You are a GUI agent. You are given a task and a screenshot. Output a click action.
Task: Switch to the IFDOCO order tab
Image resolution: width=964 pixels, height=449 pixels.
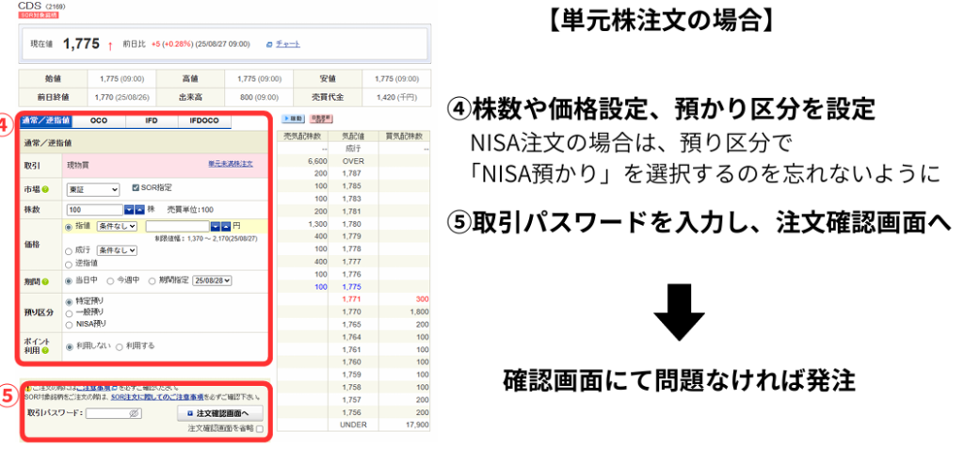[203, 120]
